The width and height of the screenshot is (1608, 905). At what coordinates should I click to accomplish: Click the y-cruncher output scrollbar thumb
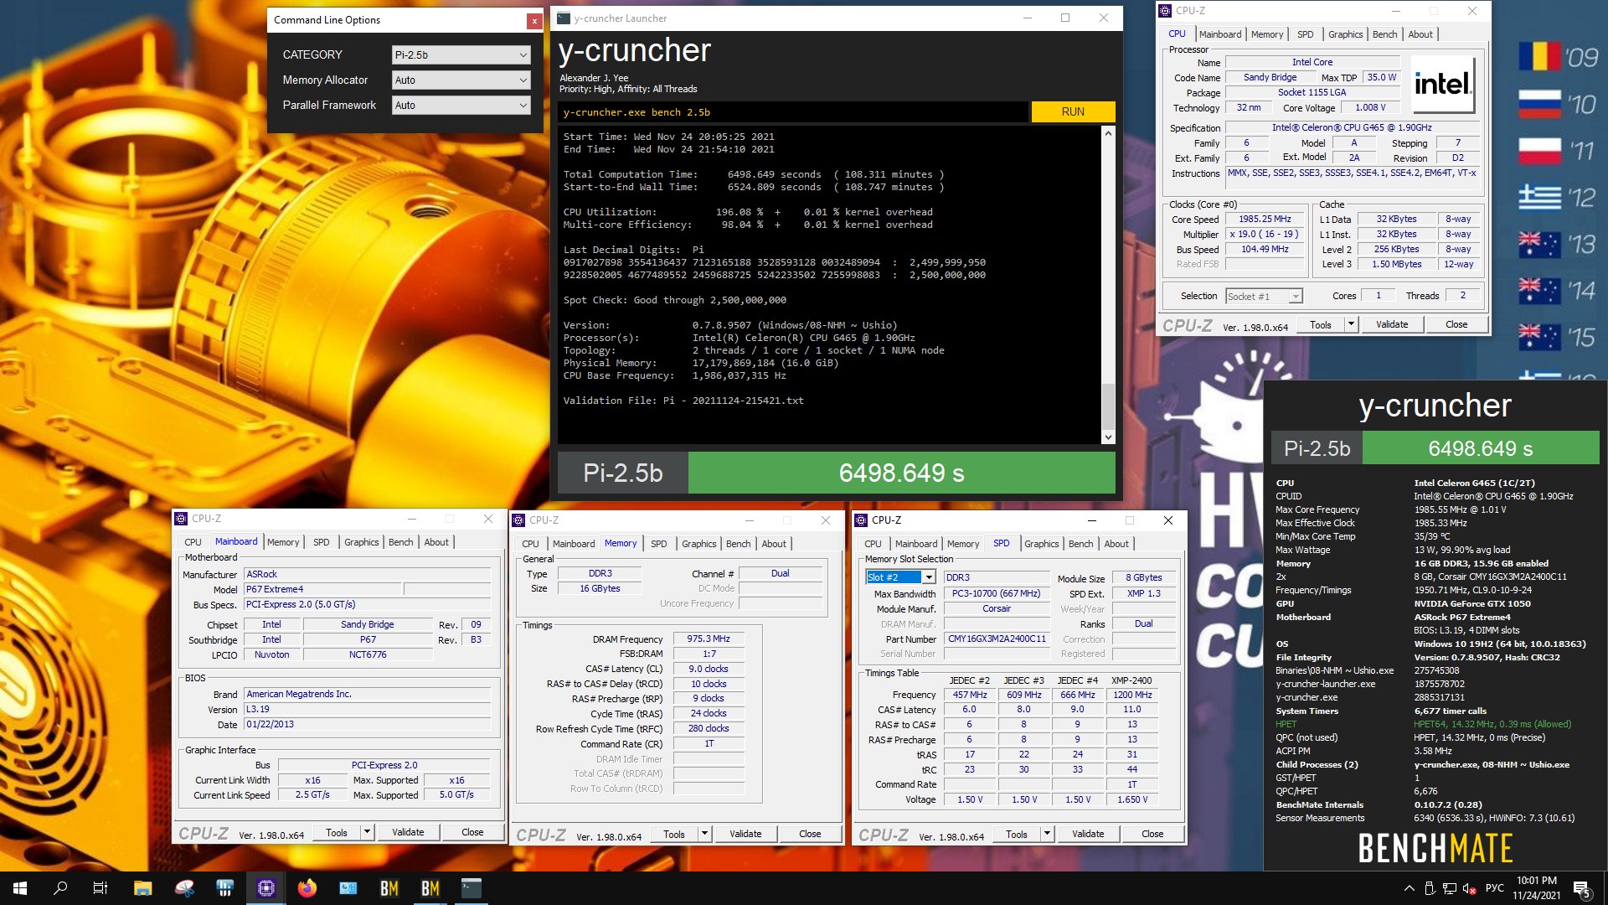click(x=1108, y=406)
